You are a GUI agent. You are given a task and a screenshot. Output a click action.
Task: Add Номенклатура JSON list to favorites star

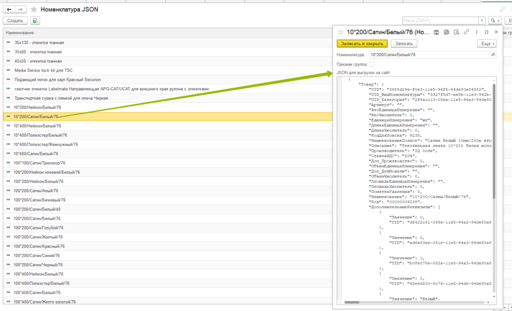coord(34,10)
